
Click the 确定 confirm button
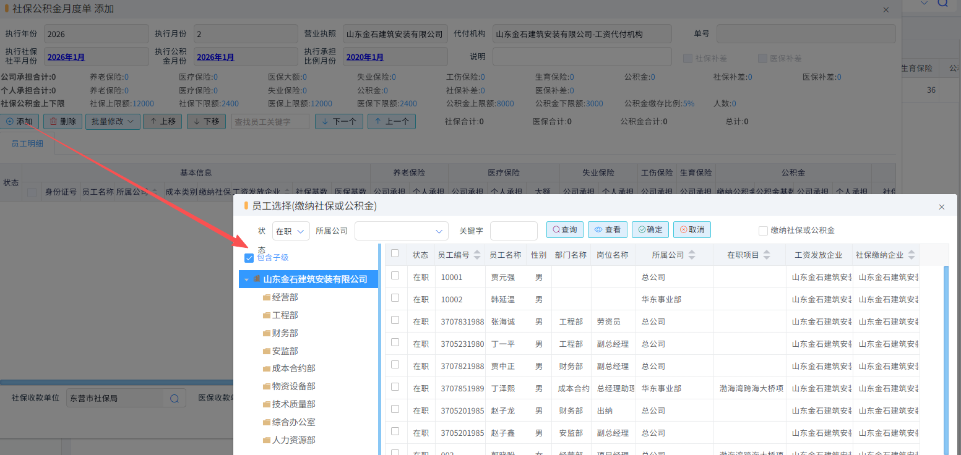point(650,230)
